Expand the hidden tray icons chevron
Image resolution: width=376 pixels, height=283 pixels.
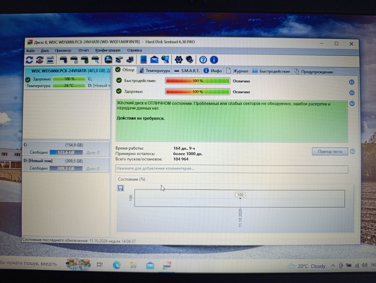333,266
